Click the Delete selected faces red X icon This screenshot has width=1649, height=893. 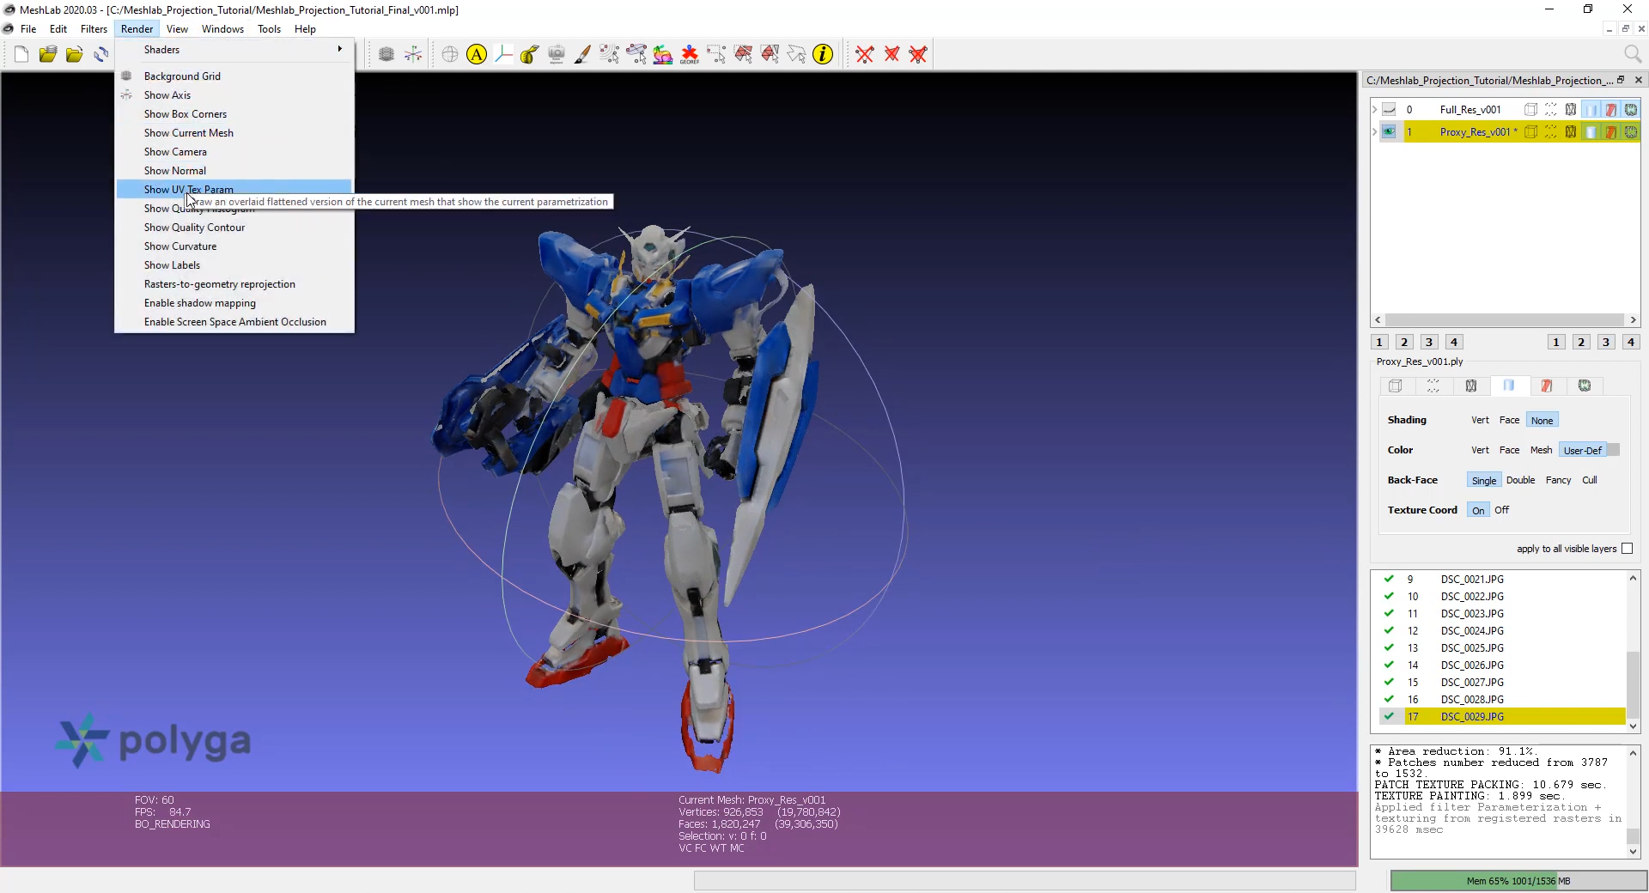pyautogui.click(x=891, y=55)
